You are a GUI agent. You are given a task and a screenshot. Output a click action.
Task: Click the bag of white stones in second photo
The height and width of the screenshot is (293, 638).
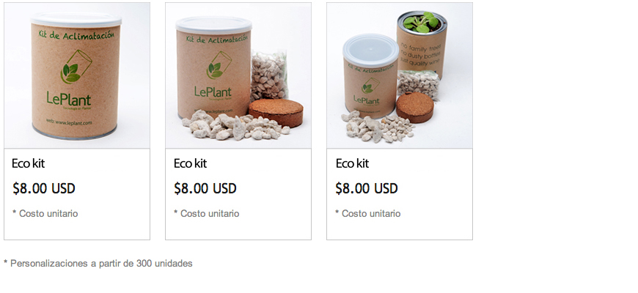[268, 75]
